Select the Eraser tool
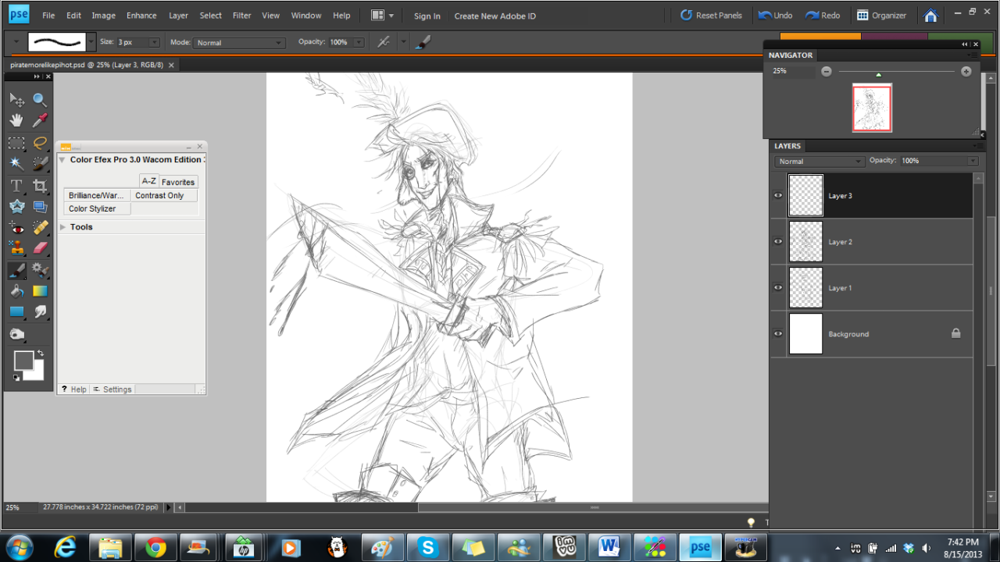 [40, 248]
